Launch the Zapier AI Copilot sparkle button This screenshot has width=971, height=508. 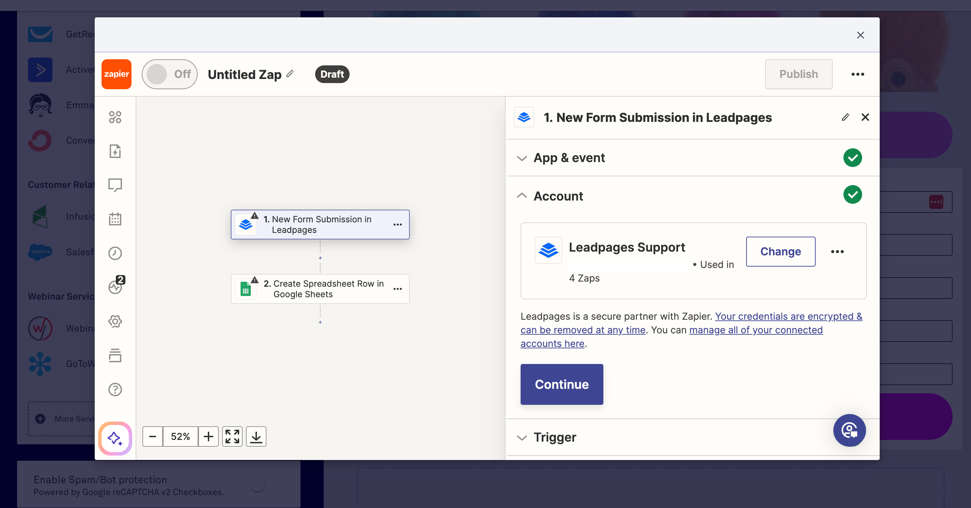pos(115,438)
